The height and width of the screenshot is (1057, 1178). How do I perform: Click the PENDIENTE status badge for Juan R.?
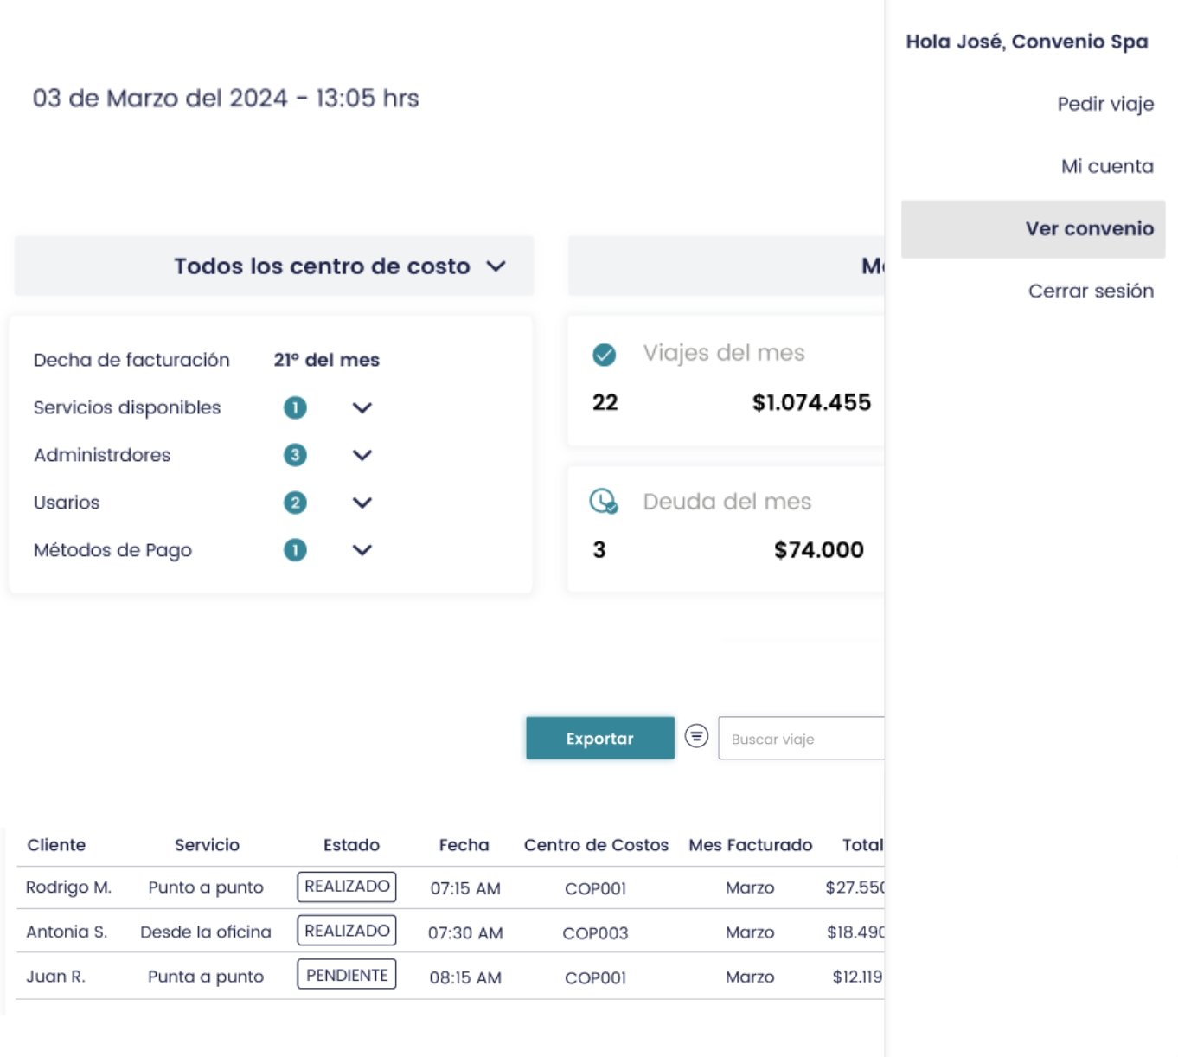pos(347,975)
